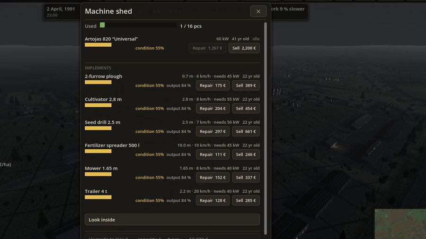Sell the Fertilizer spreader for 246 €
The width and height of the screenshot is (426, 239).
246,154
